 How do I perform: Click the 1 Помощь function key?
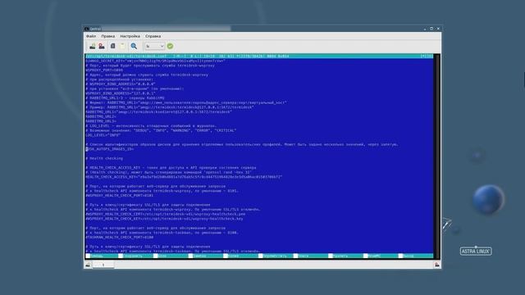pos(102,256)
